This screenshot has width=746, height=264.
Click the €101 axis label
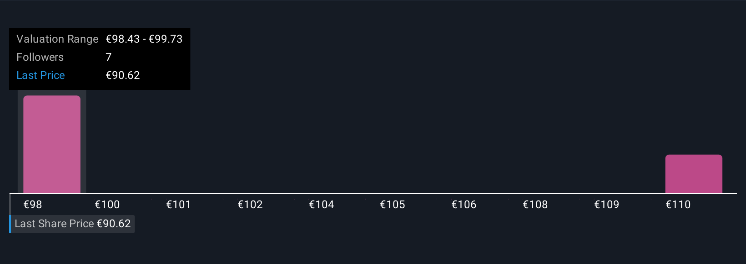pyautogui.click(x=178, y=205)
